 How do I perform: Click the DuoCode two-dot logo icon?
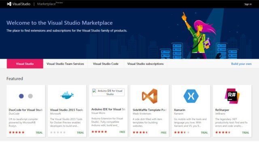click(x=26, y=96)
